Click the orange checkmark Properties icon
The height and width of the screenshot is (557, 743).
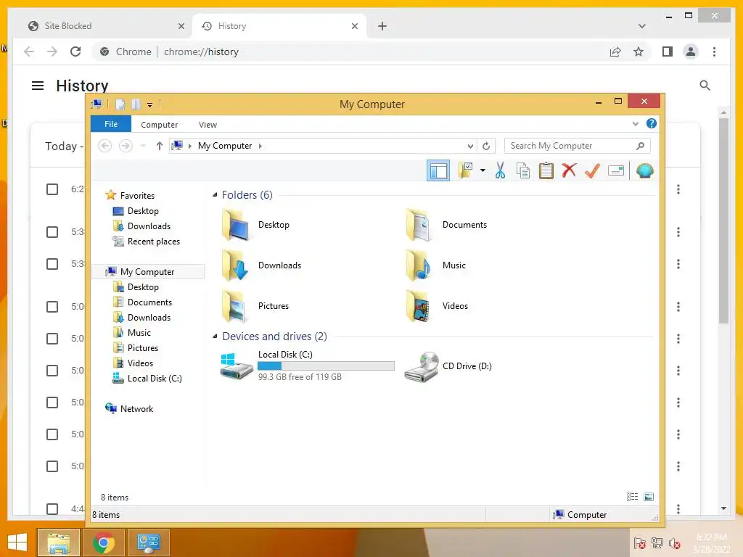pos(592,170)
